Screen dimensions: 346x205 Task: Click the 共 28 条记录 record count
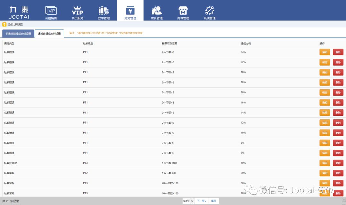click(11, 201)
